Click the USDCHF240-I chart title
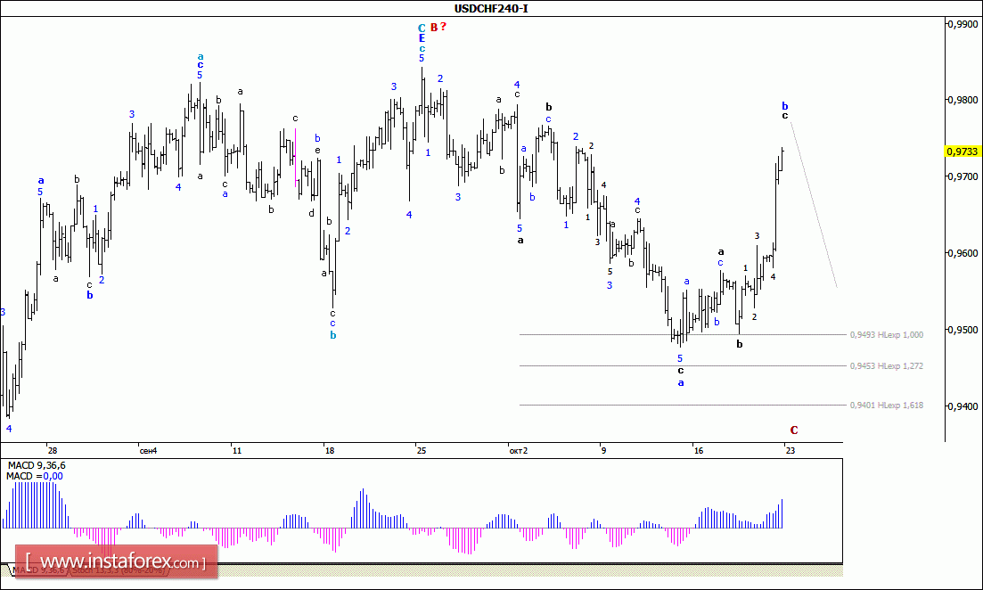 point(491,9)
